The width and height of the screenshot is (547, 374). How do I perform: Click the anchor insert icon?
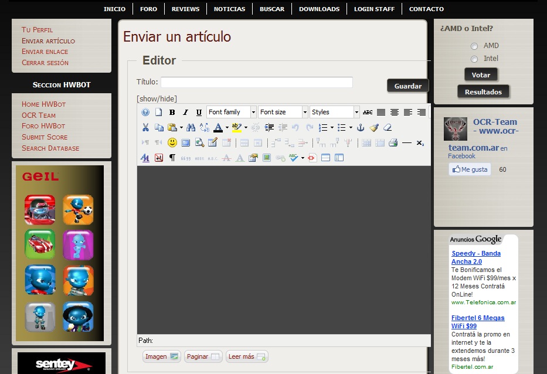pyautogui.click(x=361, y=127)
